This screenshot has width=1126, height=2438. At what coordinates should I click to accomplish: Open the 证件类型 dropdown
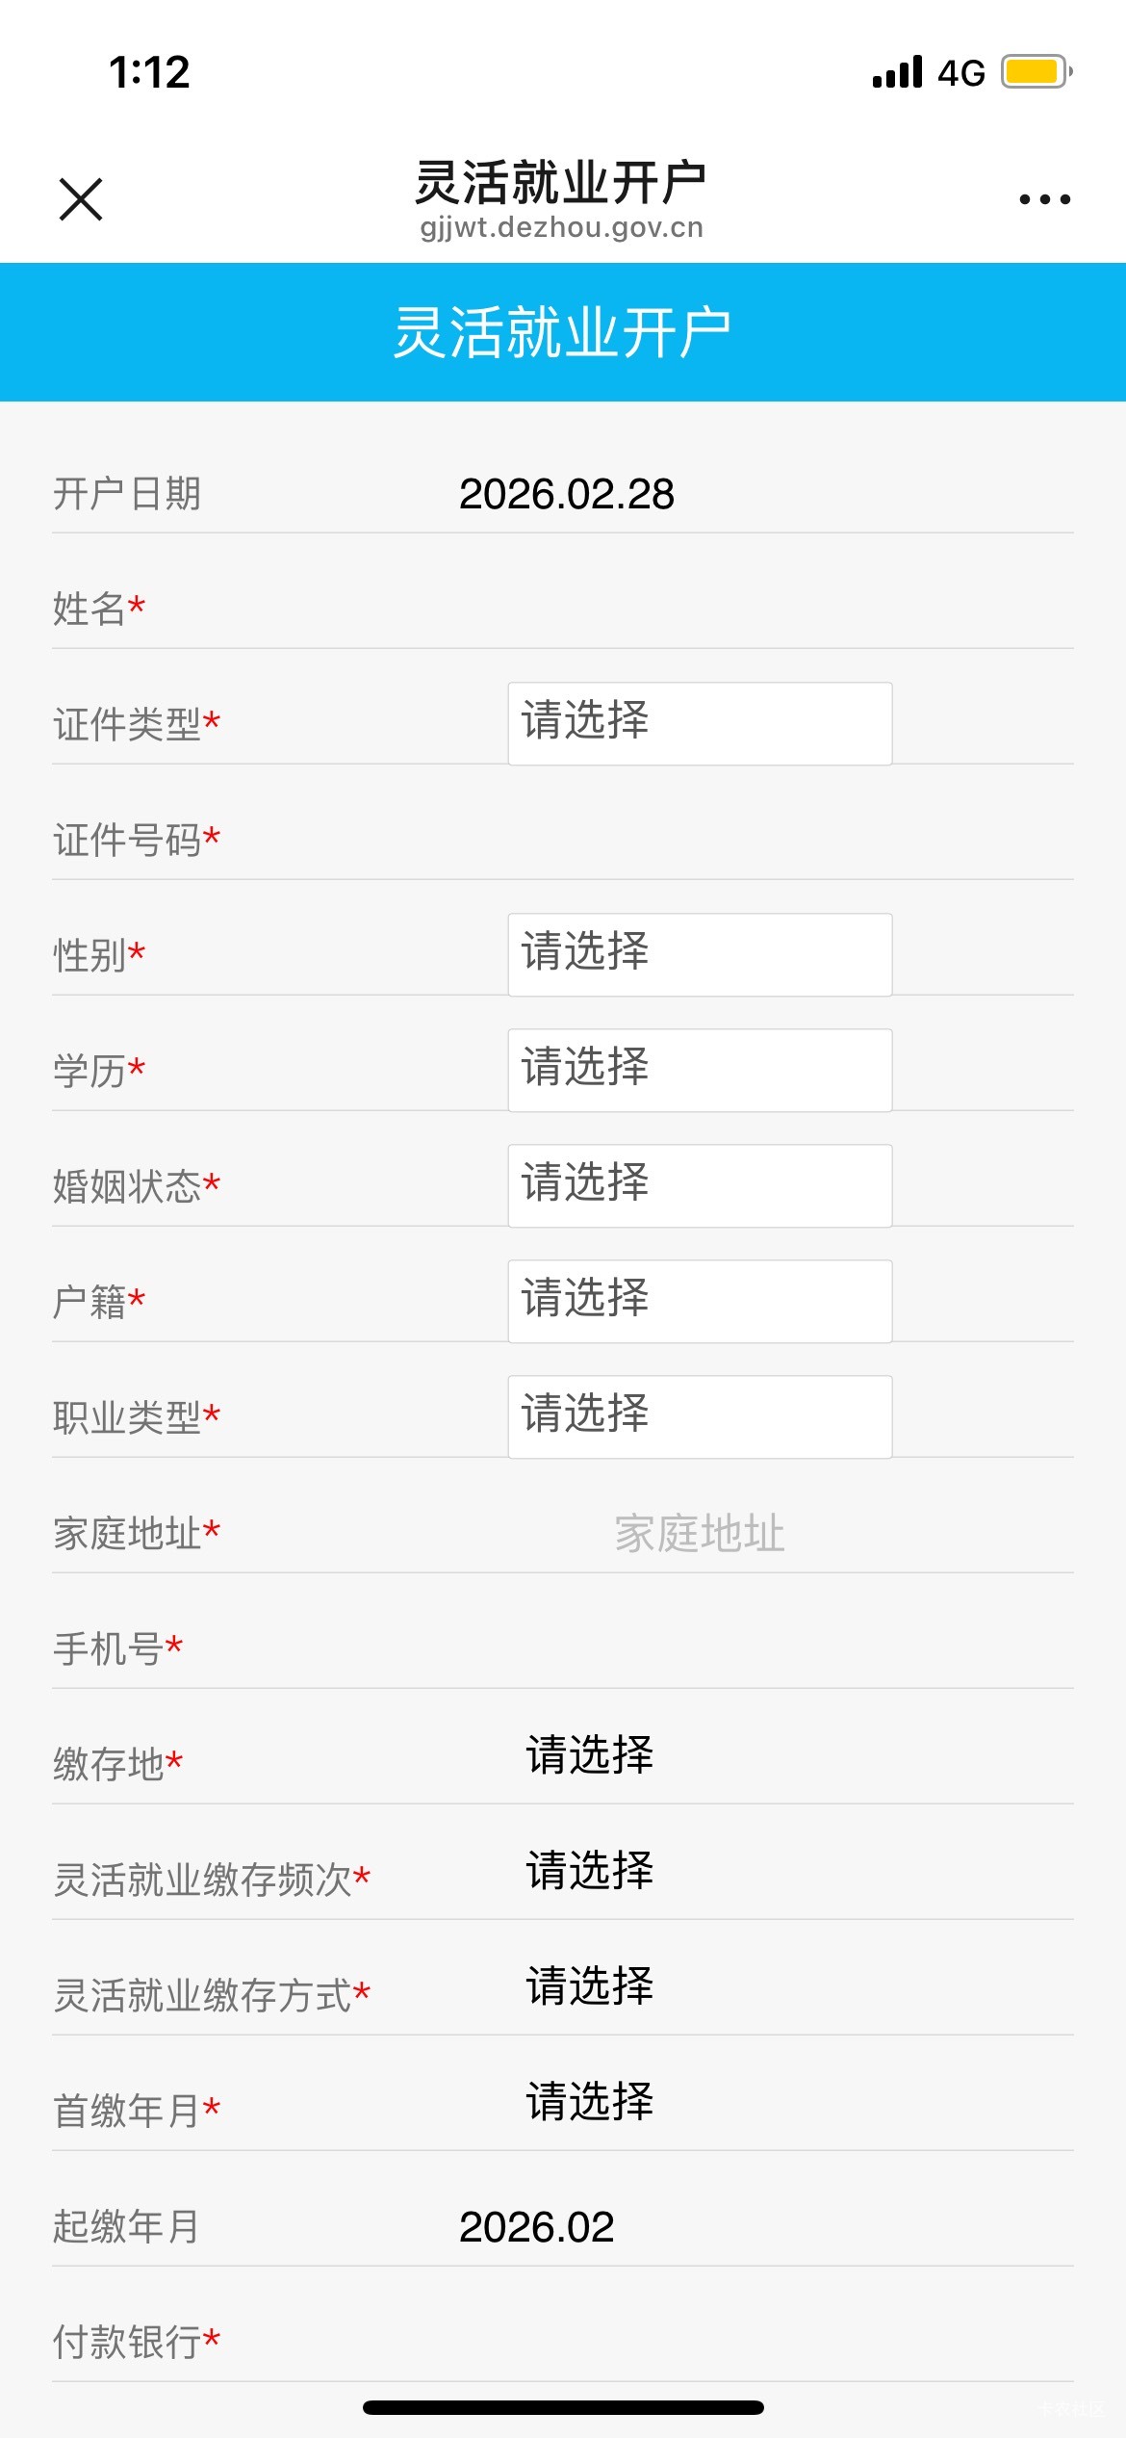pyautogui.click(x=700, y=723)
